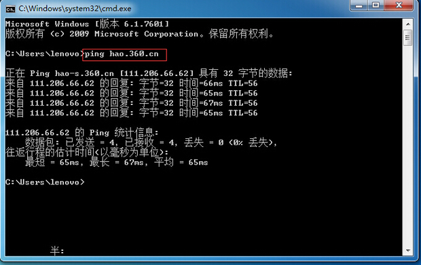This screenshot has width=421, height=265.
Task: Click the 2009 Microsoft Corporation copyright line
Action: click(139, 34)
